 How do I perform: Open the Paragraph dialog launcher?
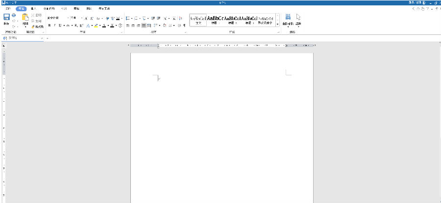[x=185, y=33]
